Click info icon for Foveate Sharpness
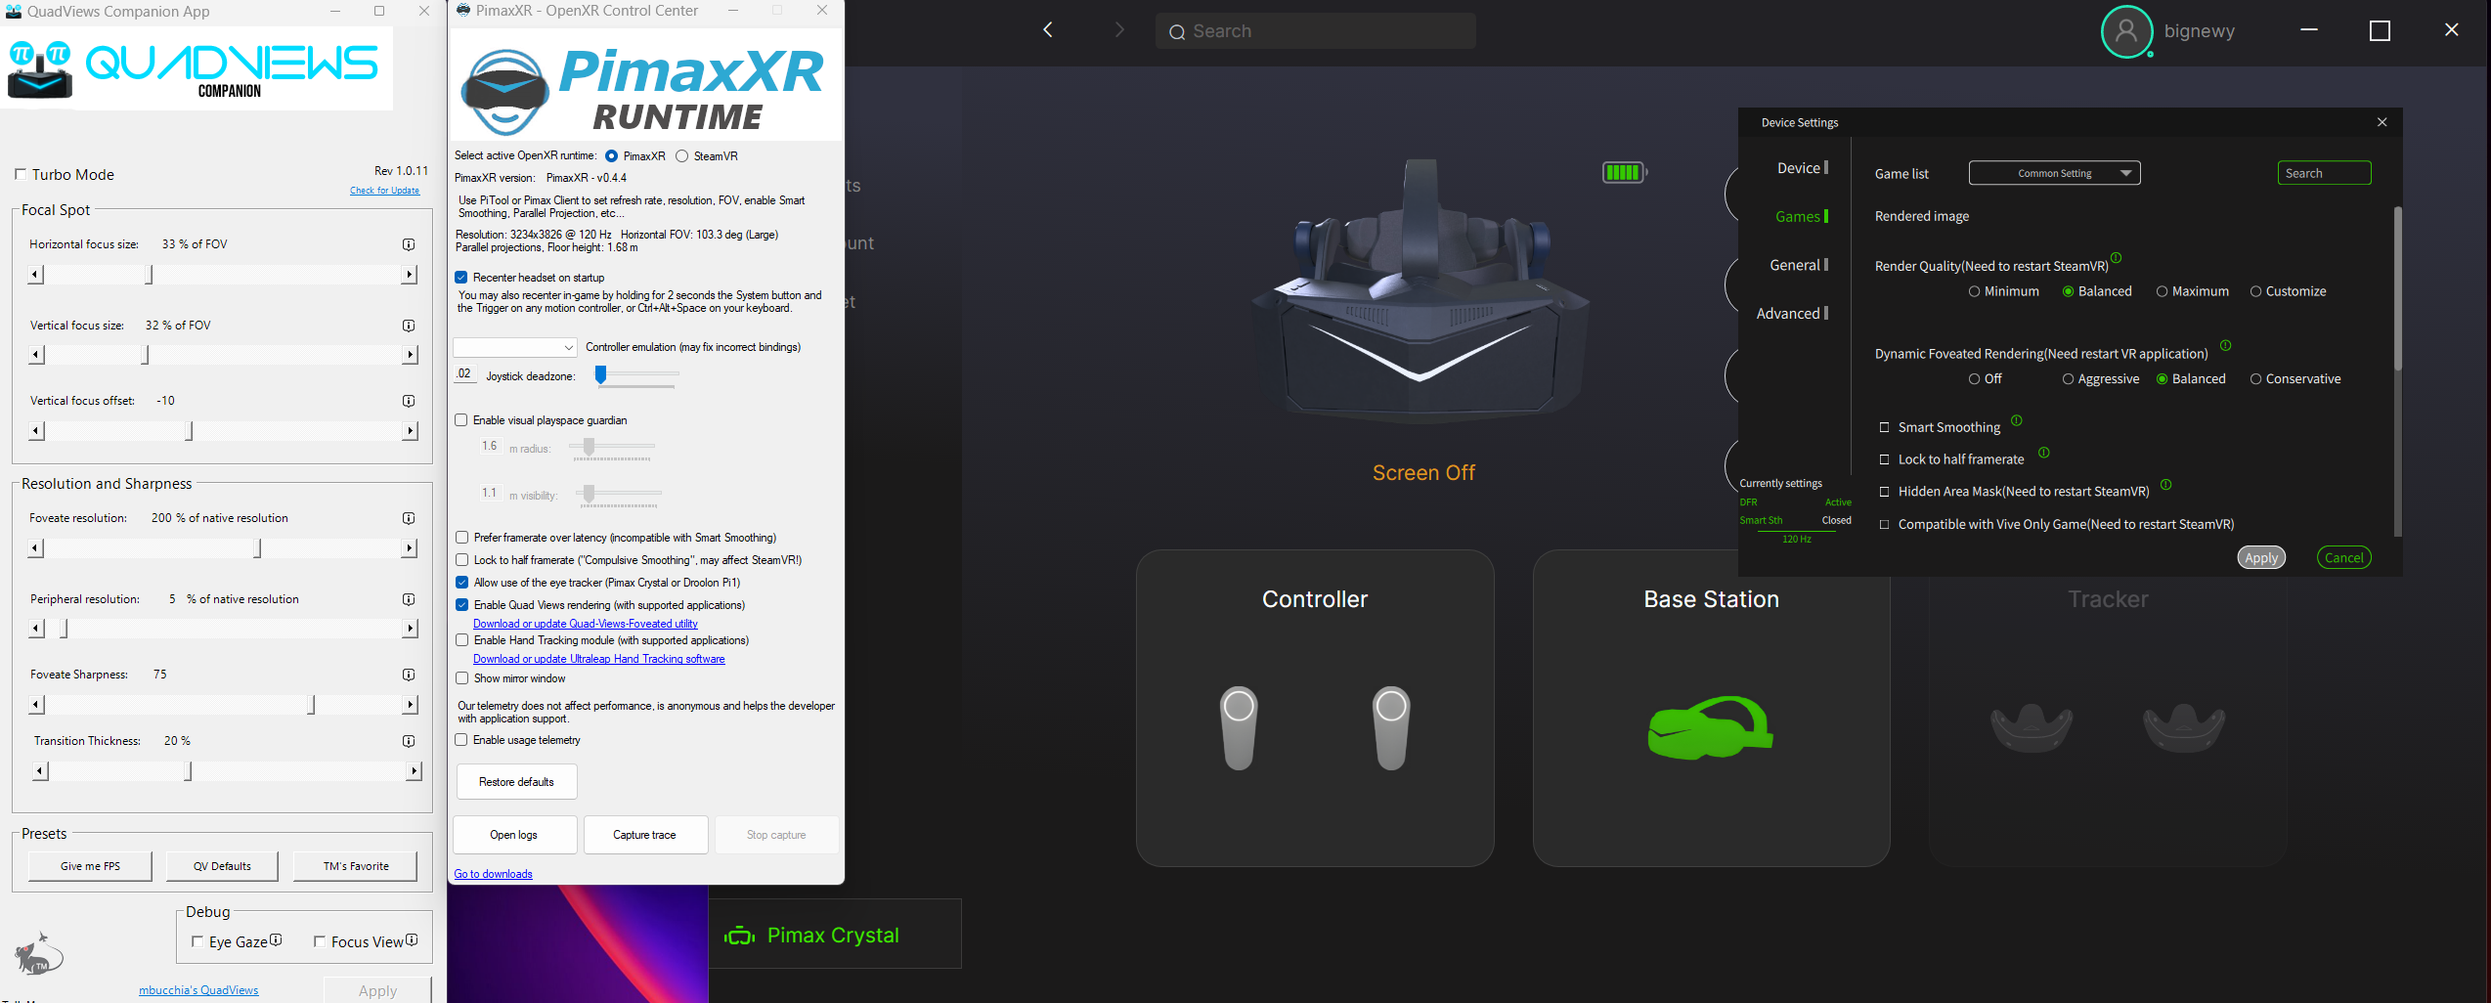This screenshot has height=1003, width=2491. click(x=409, y=675)
